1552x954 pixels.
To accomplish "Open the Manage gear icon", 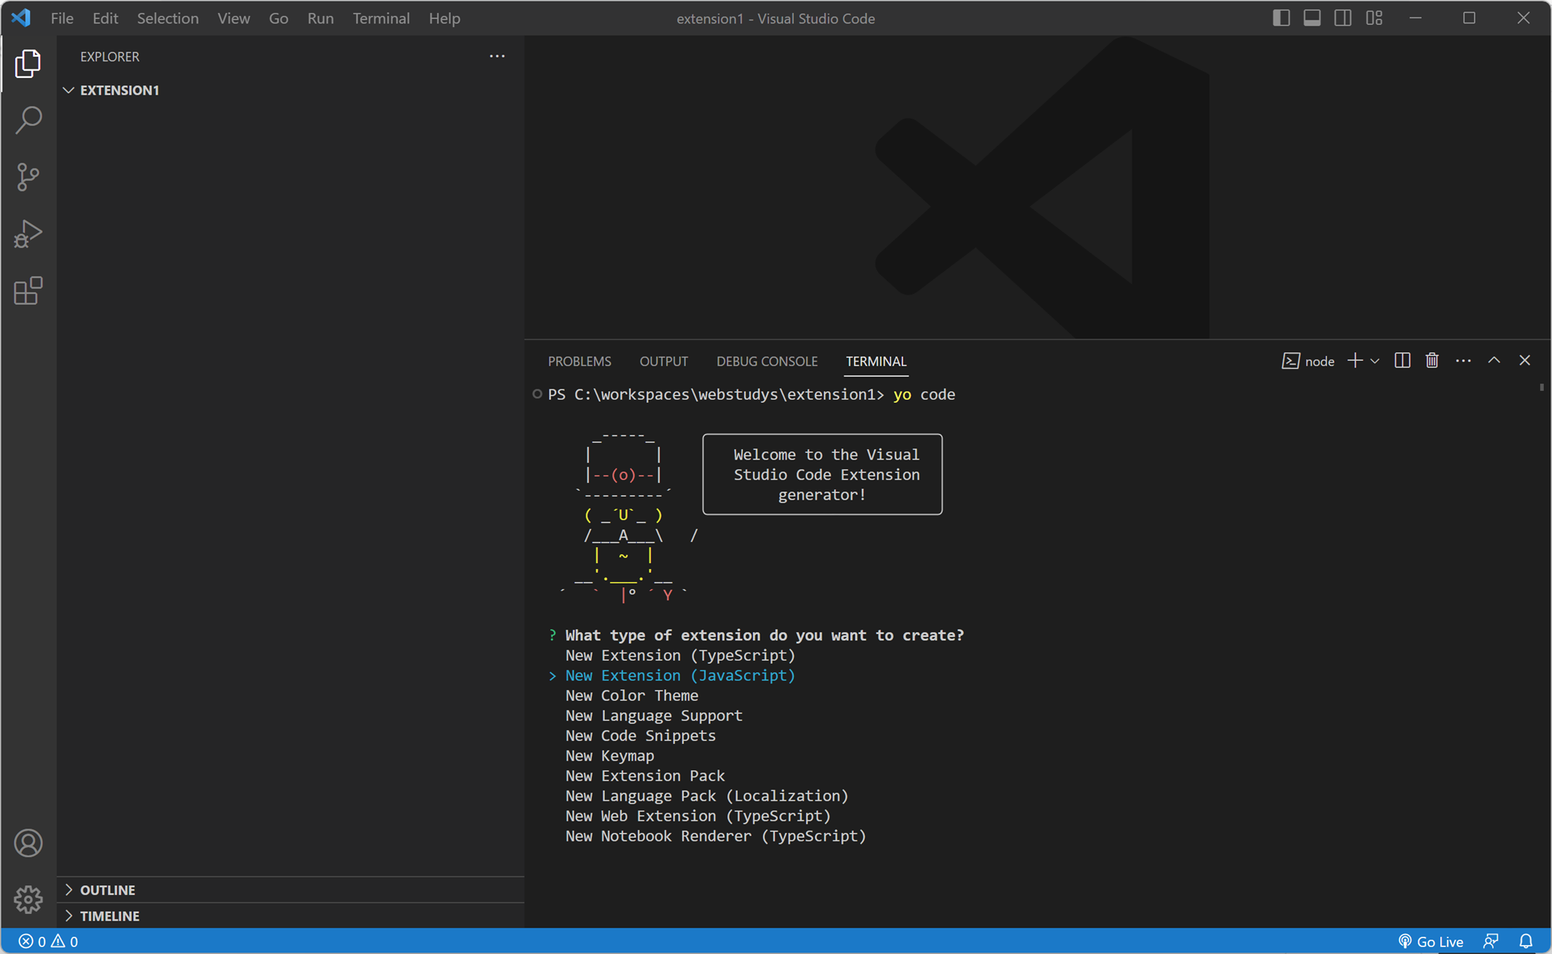I will (28, 900).
